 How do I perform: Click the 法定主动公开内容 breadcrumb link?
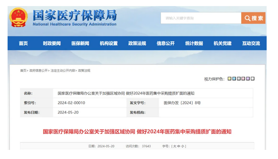(63, 71)
